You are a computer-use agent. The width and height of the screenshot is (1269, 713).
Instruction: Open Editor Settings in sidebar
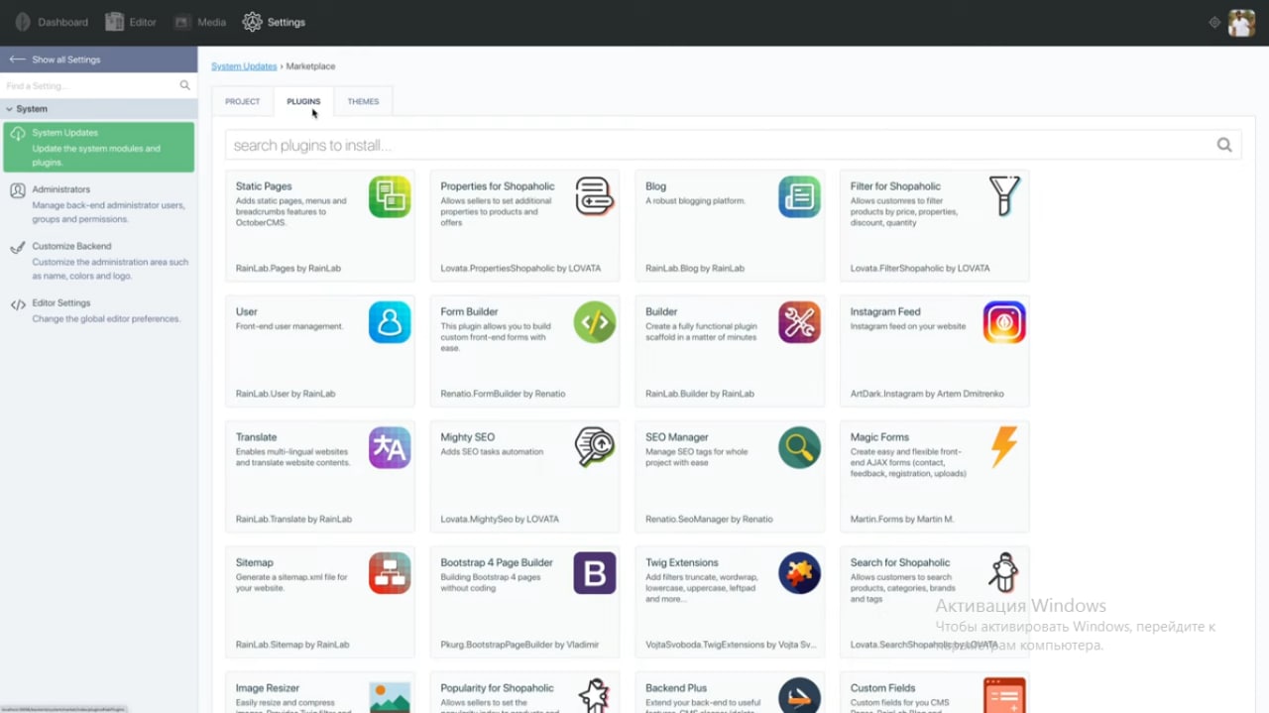98,310
